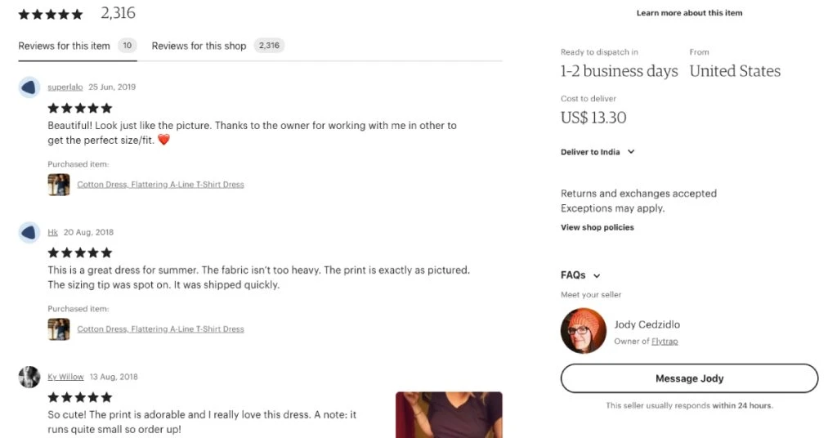Visit the Flytrap shop link
Screen dimensions: 837x438
(665, 342)
